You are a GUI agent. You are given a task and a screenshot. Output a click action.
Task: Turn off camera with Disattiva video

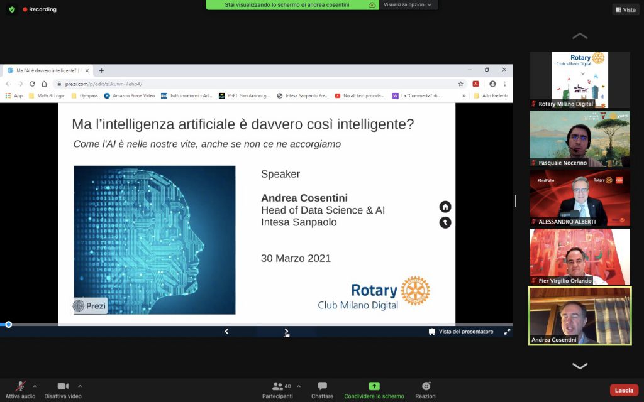click(x=63, y=389)
